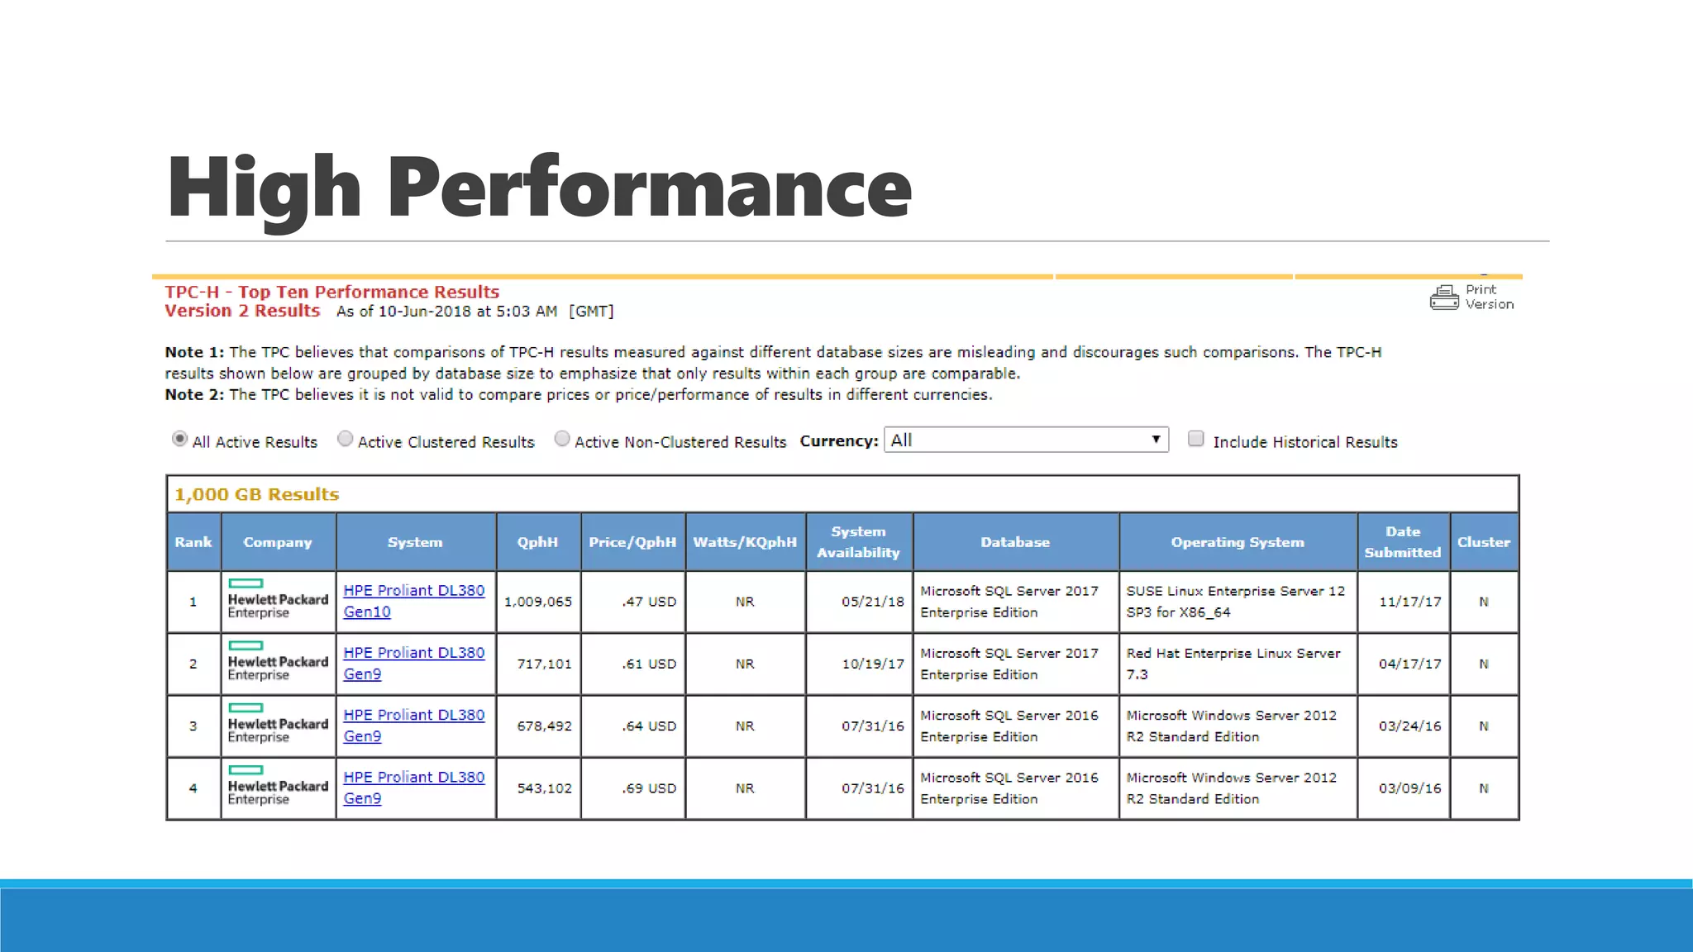The image size is (1693, 952).
Task: Click Hewlett Packard Enterprise logo in rank 1 row
Action: pyautogui.click(x=278, y=599)
